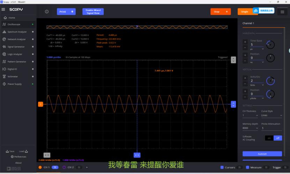
Task: Click orange CH 1 trigger level marker
Action: coord(40,104)
